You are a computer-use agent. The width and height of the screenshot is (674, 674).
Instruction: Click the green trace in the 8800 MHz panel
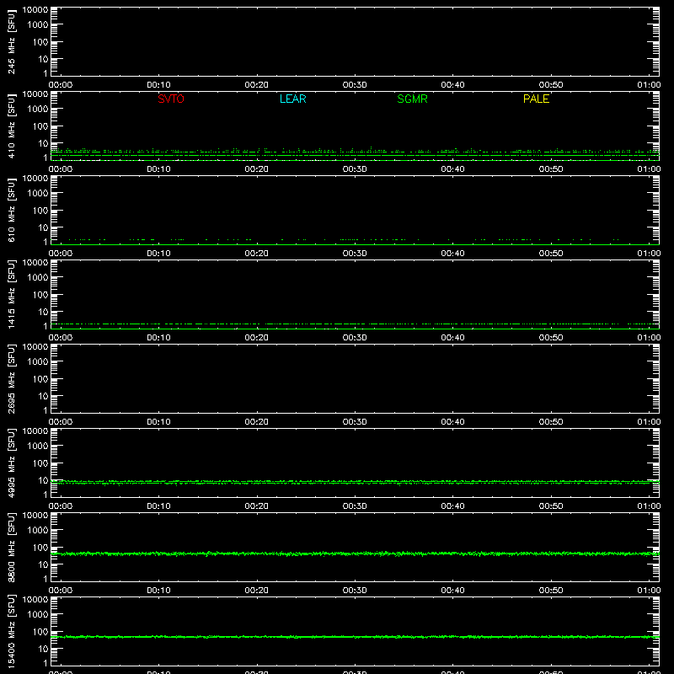click(x=355, y=554)
